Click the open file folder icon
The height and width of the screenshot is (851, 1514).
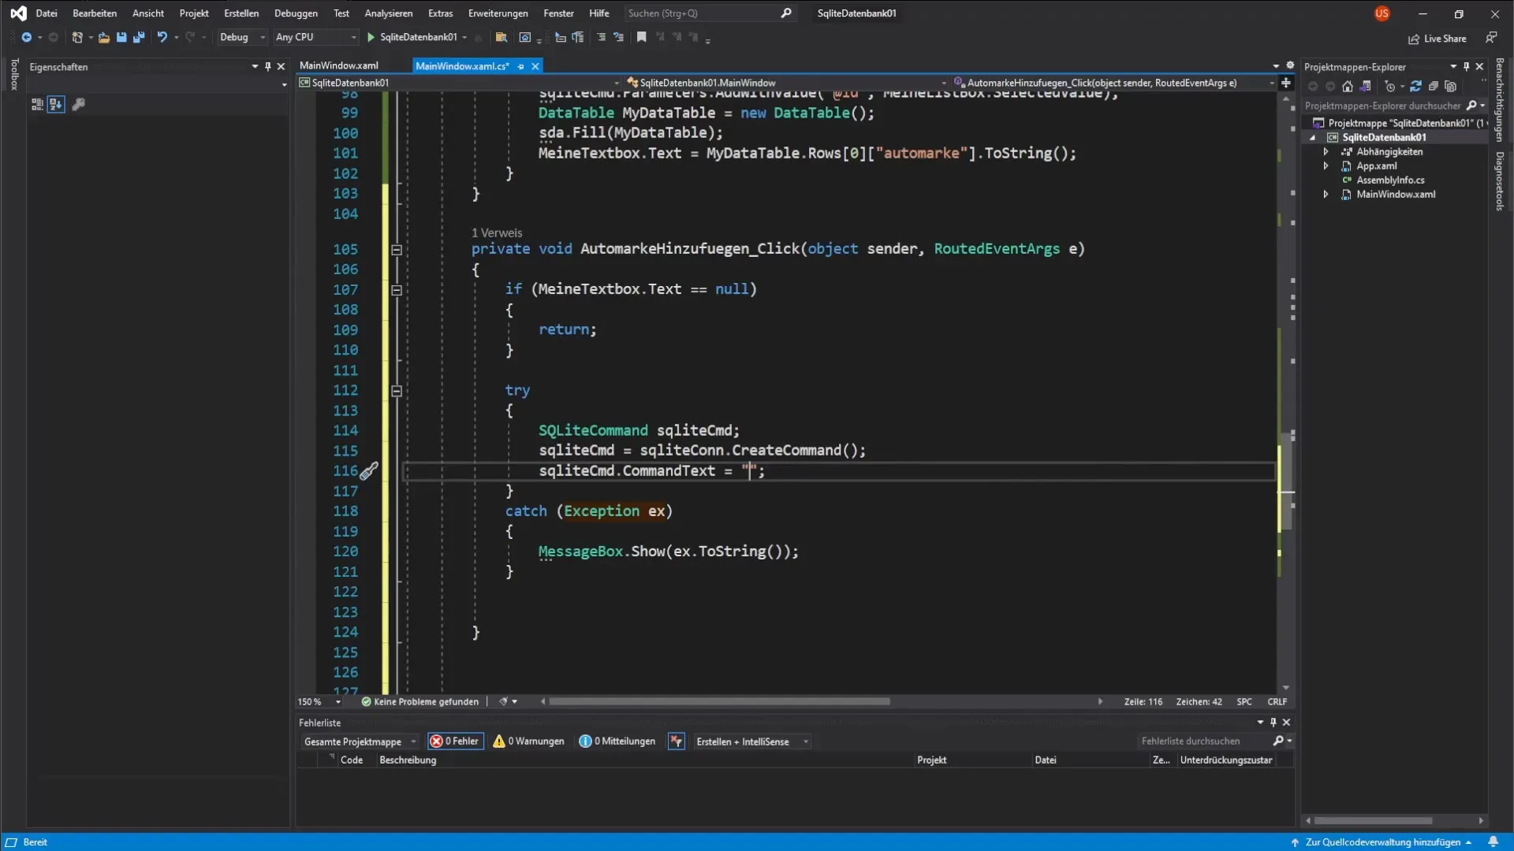click(x=103, y=37)
